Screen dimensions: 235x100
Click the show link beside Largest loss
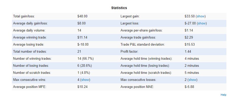point(202,23)
